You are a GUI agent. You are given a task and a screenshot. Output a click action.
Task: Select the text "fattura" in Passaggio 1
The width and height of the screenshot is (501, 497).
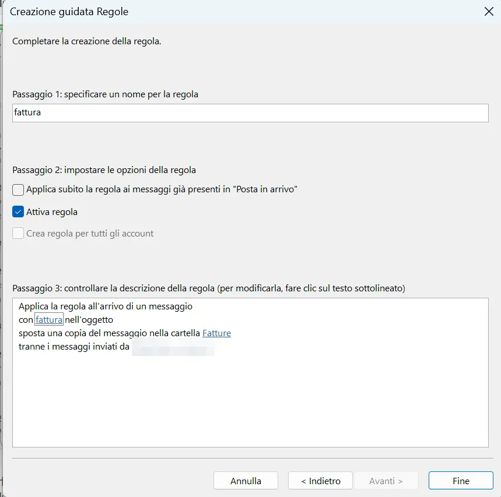click(29, 112)
